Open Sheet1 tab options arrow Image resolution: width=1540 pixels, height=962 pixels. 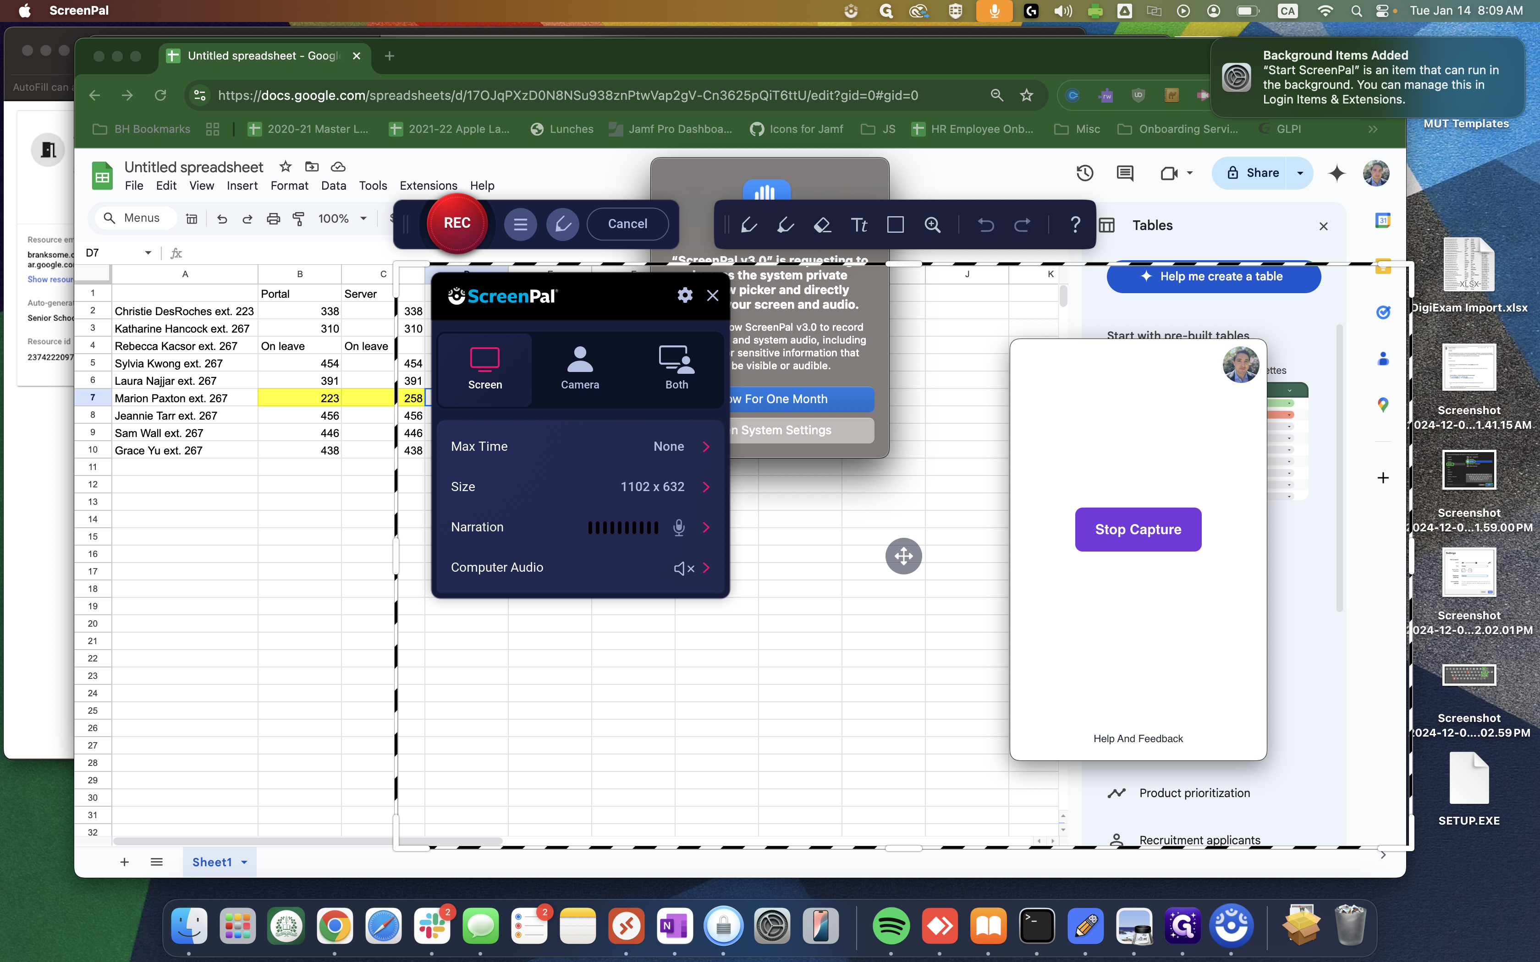pyautogui.click(x=244, y=862)
